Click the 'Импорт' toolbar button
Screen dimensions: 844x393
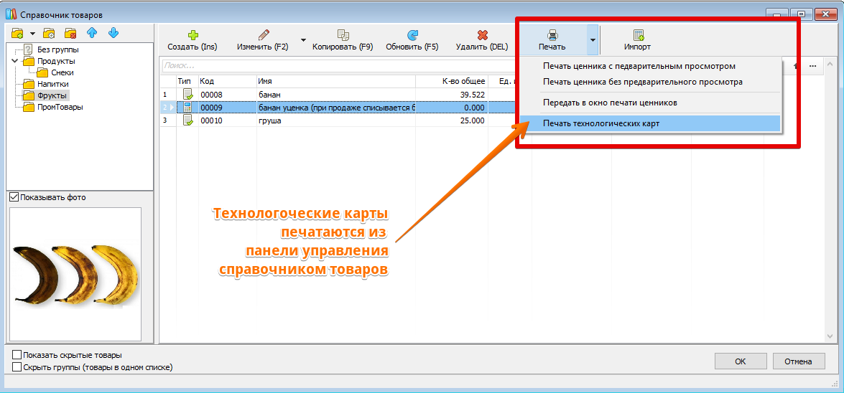638,41
